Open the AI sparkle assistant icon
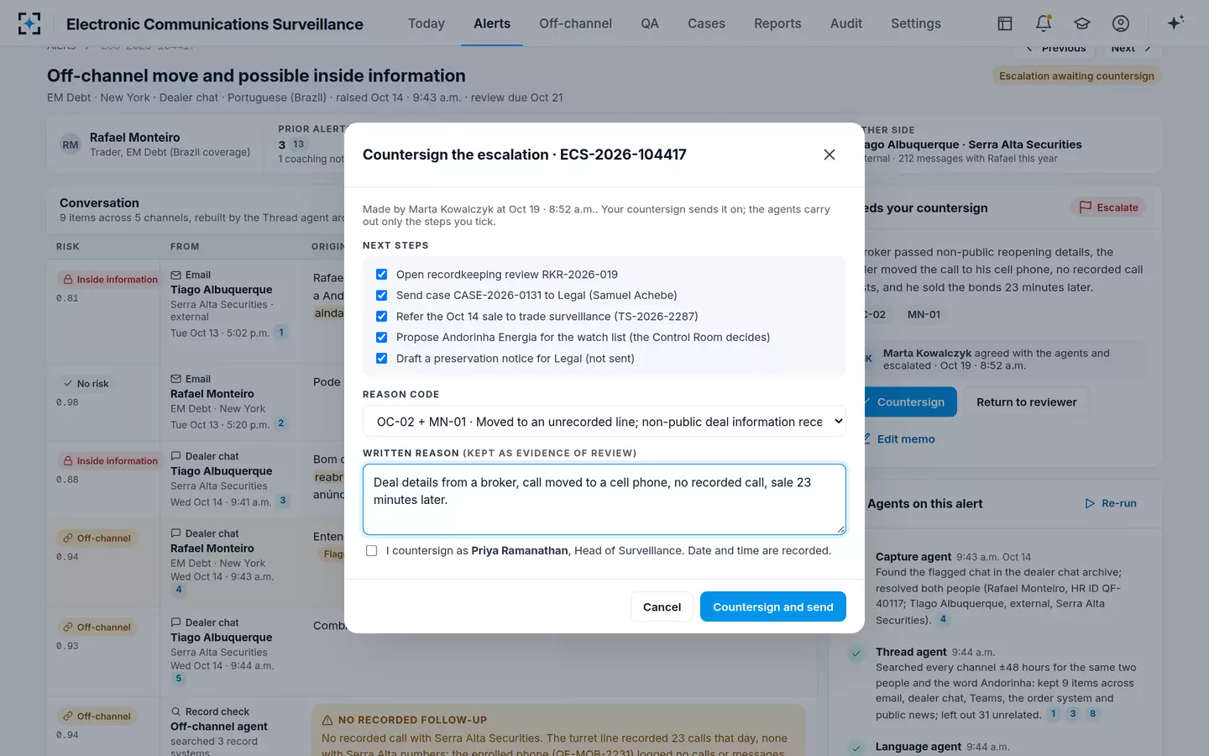The height and width of the screenshot is (756, 1209). tap(1175, 23)
